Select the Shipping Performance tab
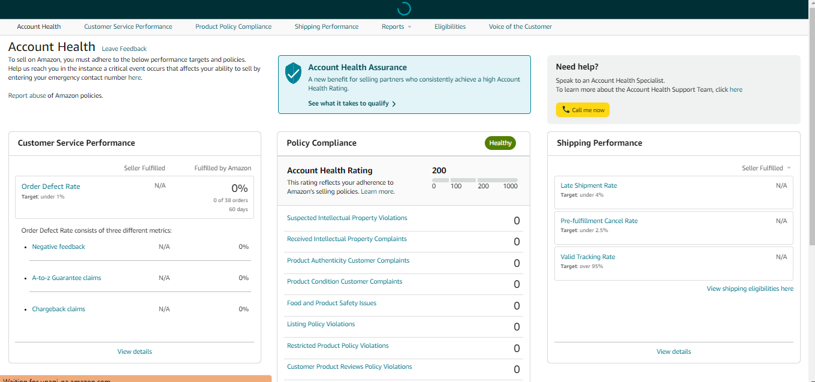The height and width of the screenshot is (382, 815). (x=327, y=26)
